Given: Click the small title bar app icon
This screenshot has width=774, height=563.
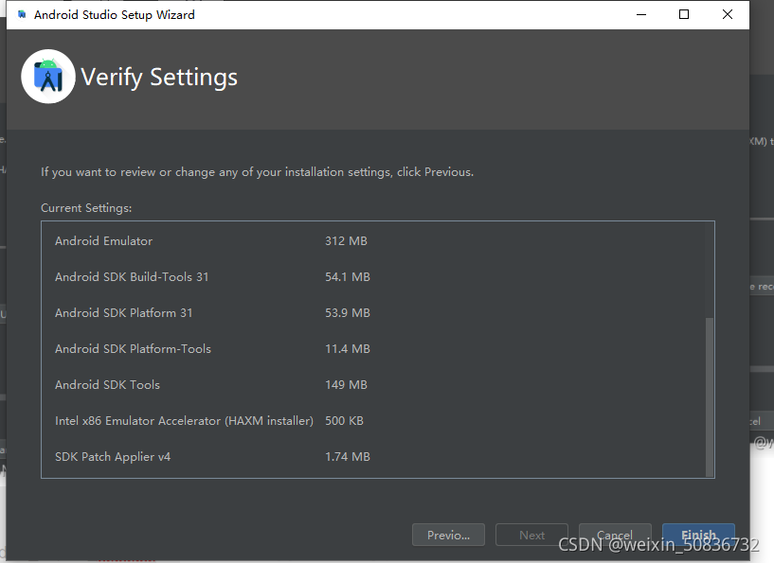Looking at the screenshot, I should 22,14.
